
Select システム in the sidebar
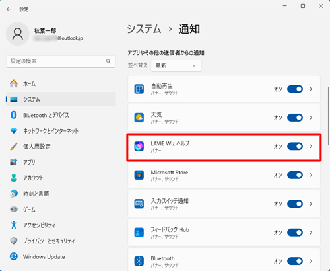pyautogui.click(x=61, y=99)
